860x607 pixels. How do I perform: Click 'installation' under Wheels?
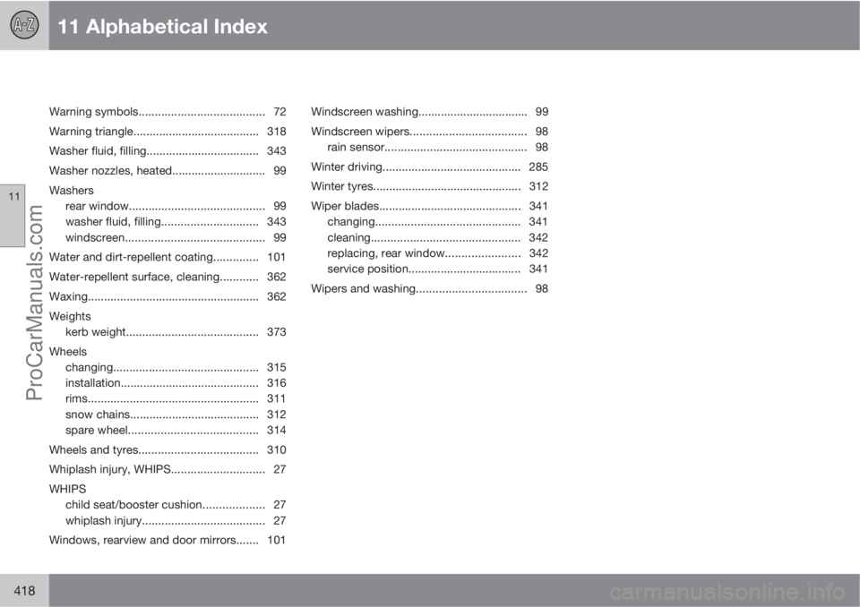coord(176,383)
